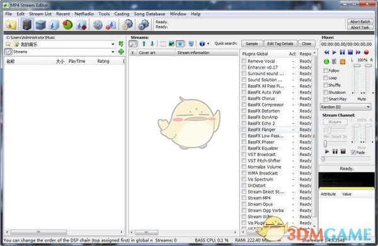Viewport: 378px width, 246px height.
Task: Move stream up with blue up arrow
Action: 144,44
